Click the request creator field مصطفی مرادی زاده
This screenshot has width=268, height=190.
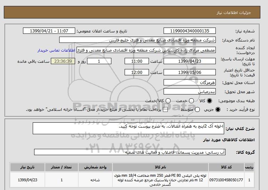[146, 50]
